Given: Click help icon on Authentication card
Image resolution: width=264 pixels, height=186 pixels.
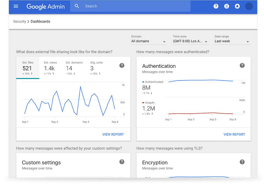Looking at the screenshot, I should coord(242,65).
